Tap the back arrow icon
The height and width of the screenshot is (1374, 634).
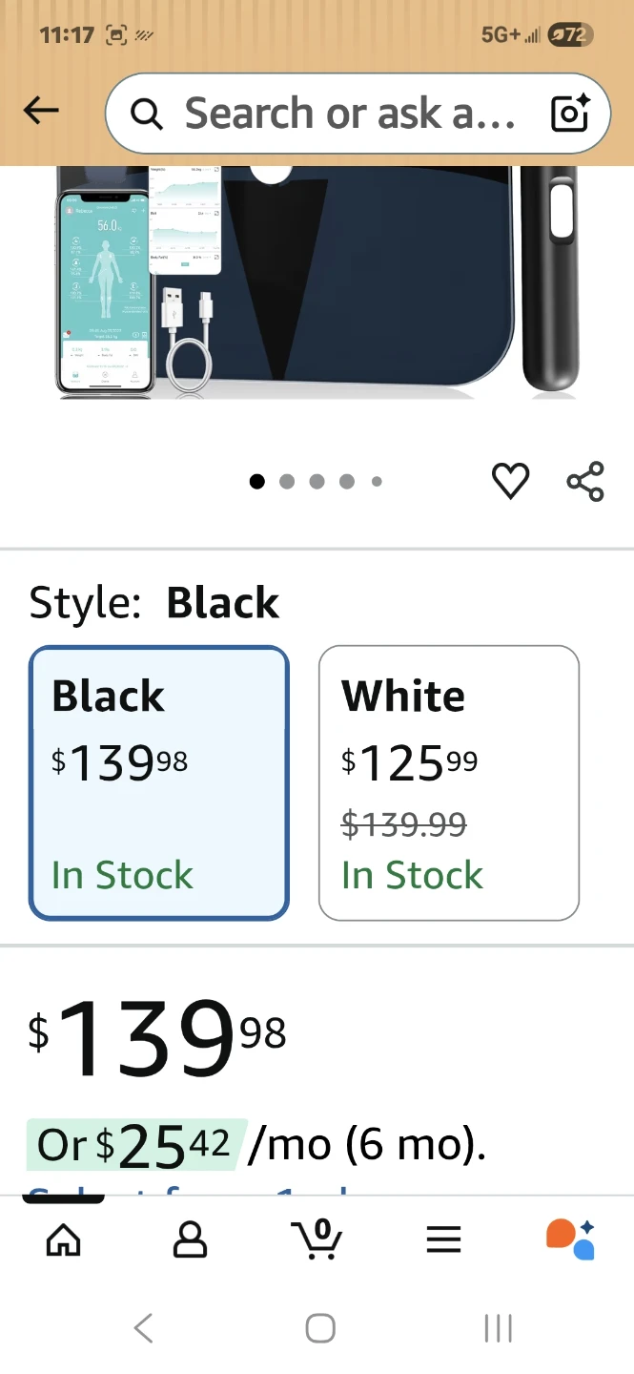click(41, 112)
